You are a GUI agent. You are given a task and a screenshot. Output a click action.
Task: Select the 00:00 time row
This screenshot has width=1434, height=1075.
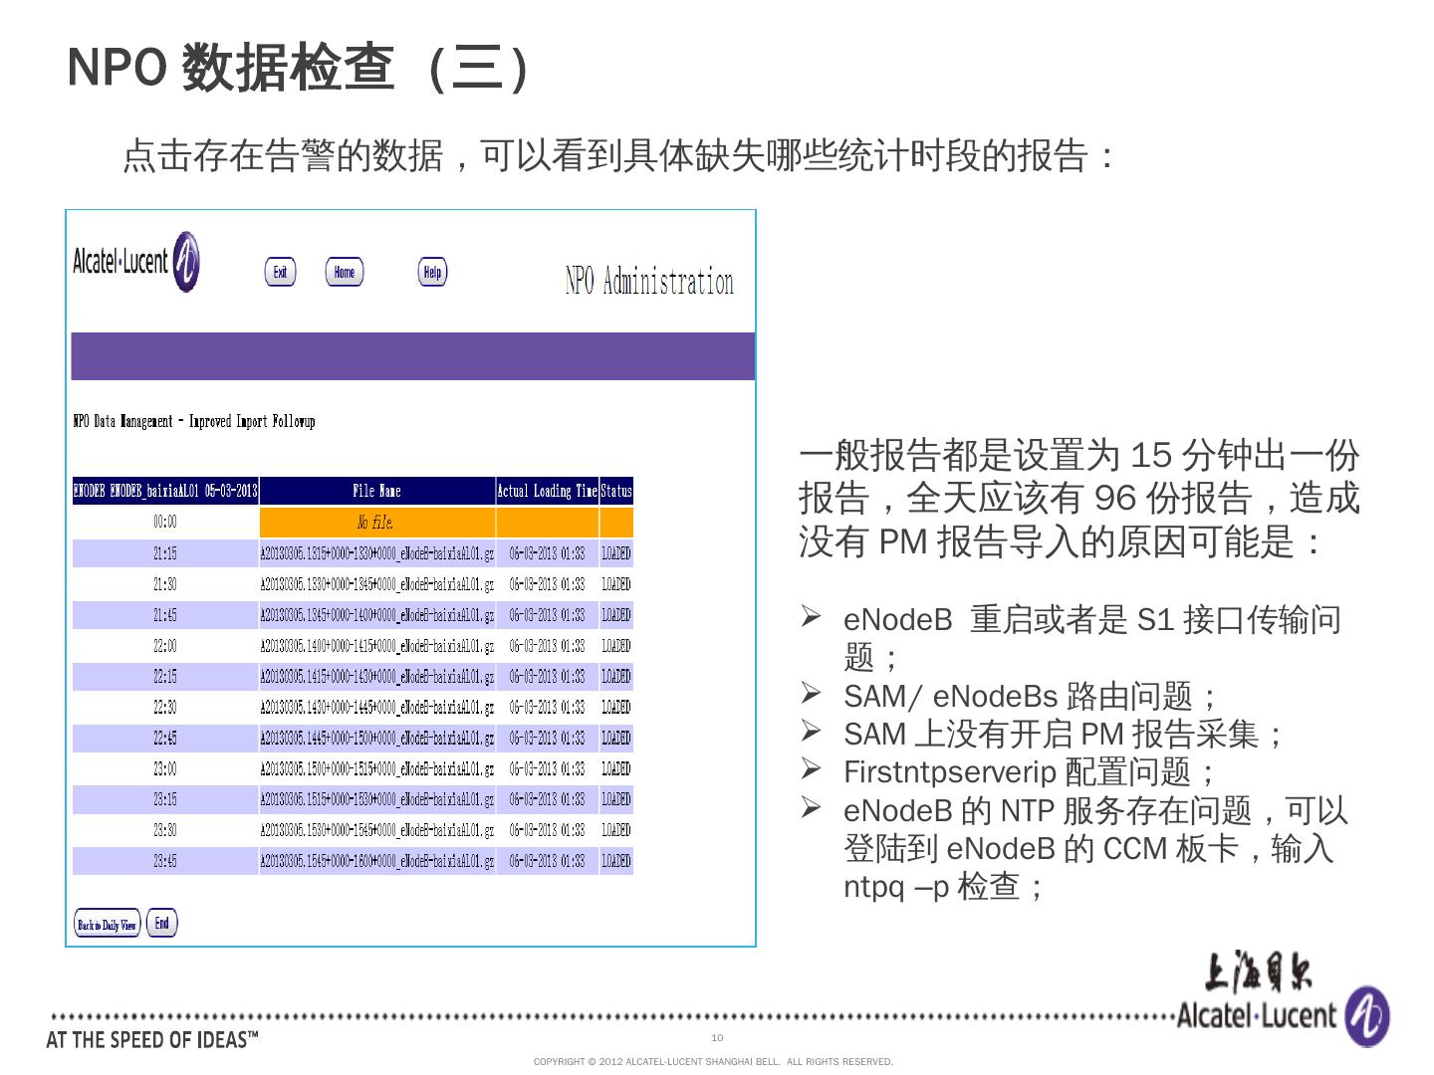tap(165, 523)
